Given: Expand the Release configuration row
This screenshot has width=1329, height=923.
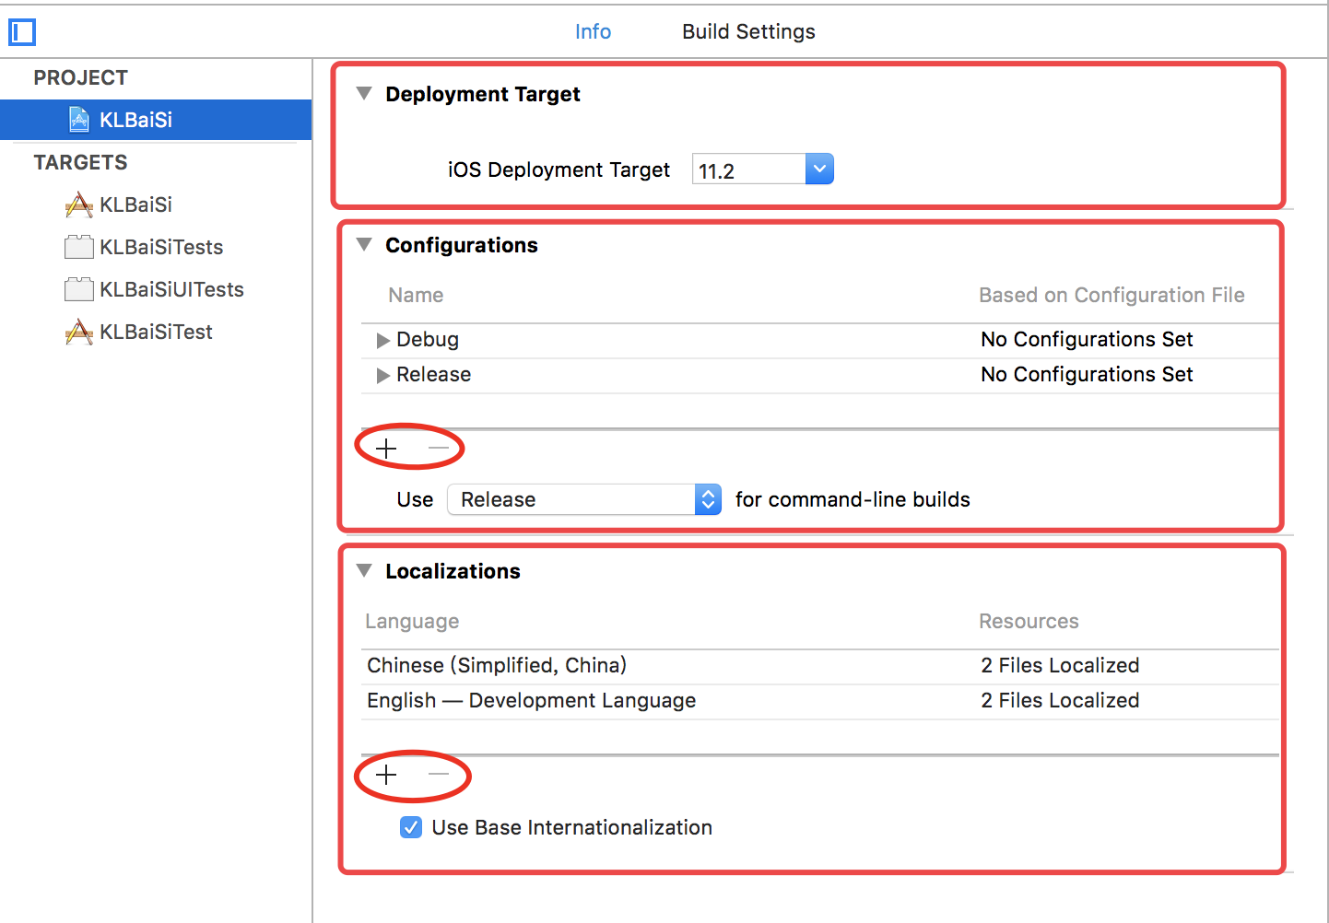Looking at the screenshot, I should pyautogui.click(x=382, y=375).
